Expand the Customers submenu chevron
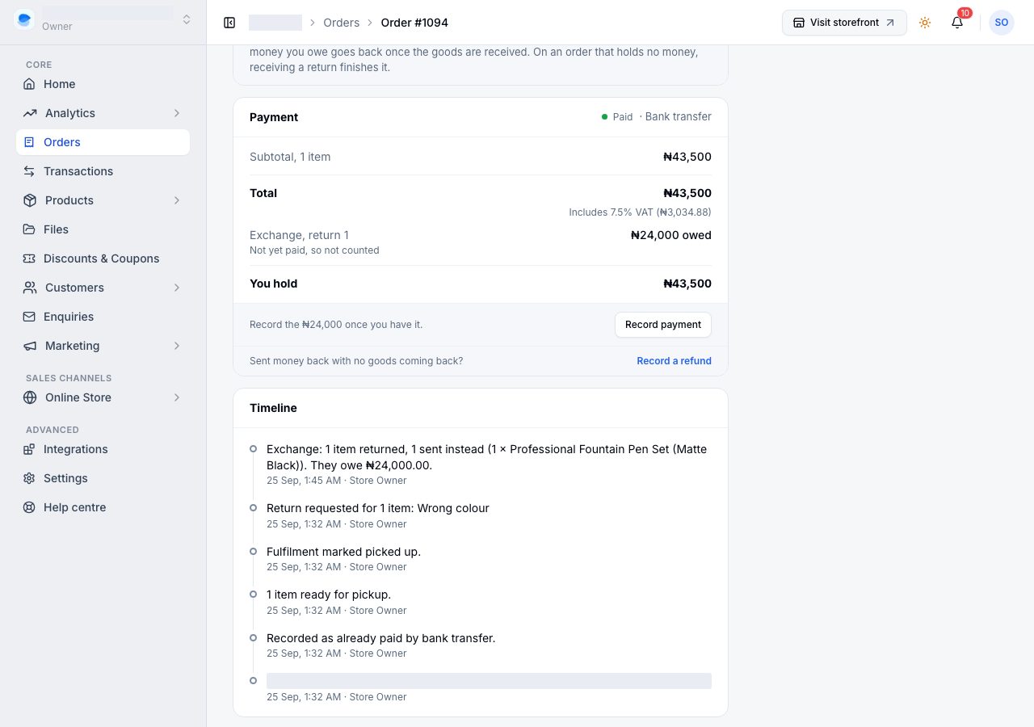1034x727 pixels. coord(177,288)
